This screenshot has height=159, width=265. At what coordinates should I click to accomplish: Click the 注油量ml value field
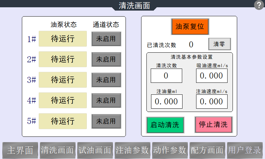click(x=166, y=101)
